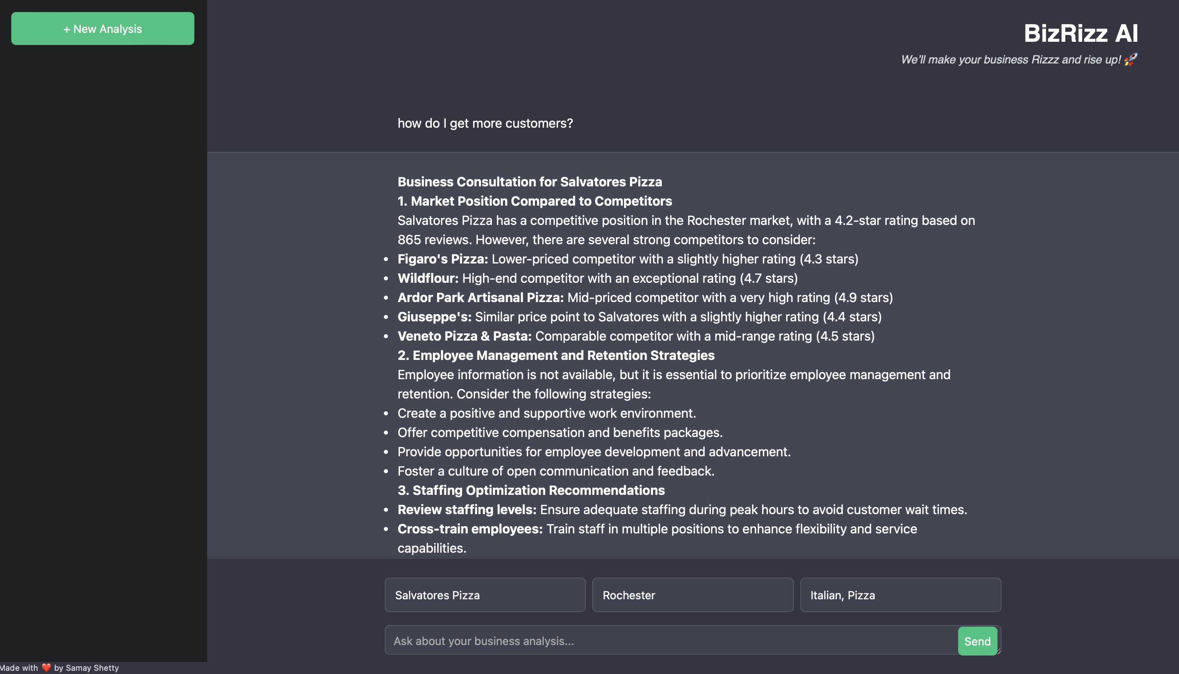
Task: Click the 'Ask about your business analysis' textbox
Action: coord(670,641)
